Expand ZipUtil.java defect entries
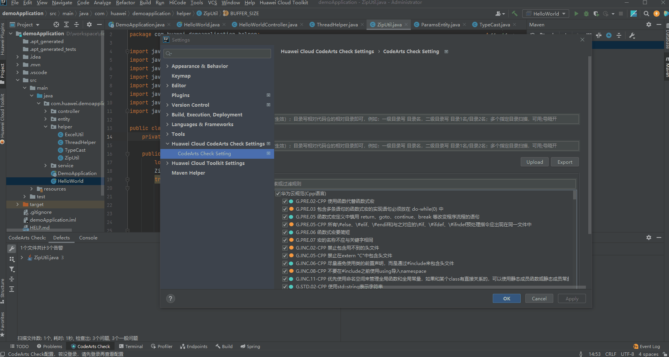Screen dimensions: 669x357 tap(22, 257)
